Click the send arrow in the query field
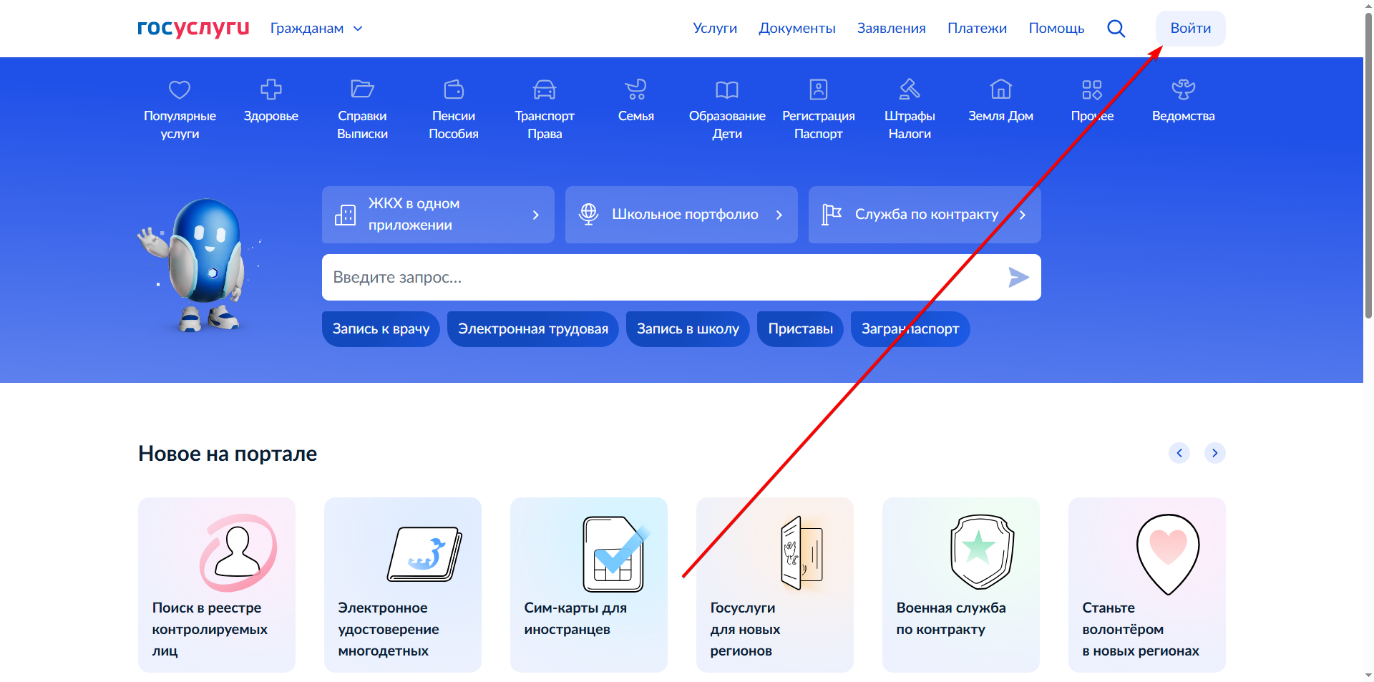 [1018, 277]
